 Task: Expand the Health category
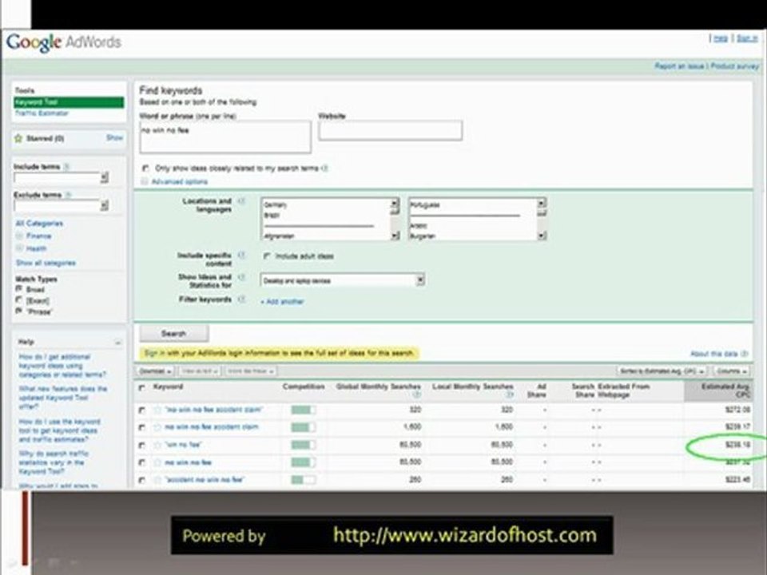click(36, 249)
